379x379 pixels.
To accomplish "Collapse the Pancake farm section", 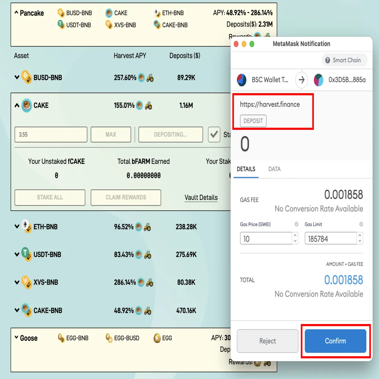I will 16,13.
